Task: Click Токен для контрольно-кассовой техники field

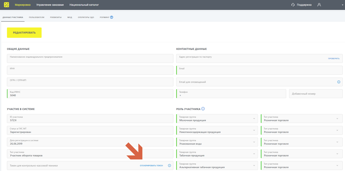Action: click(x=90, y=166)
